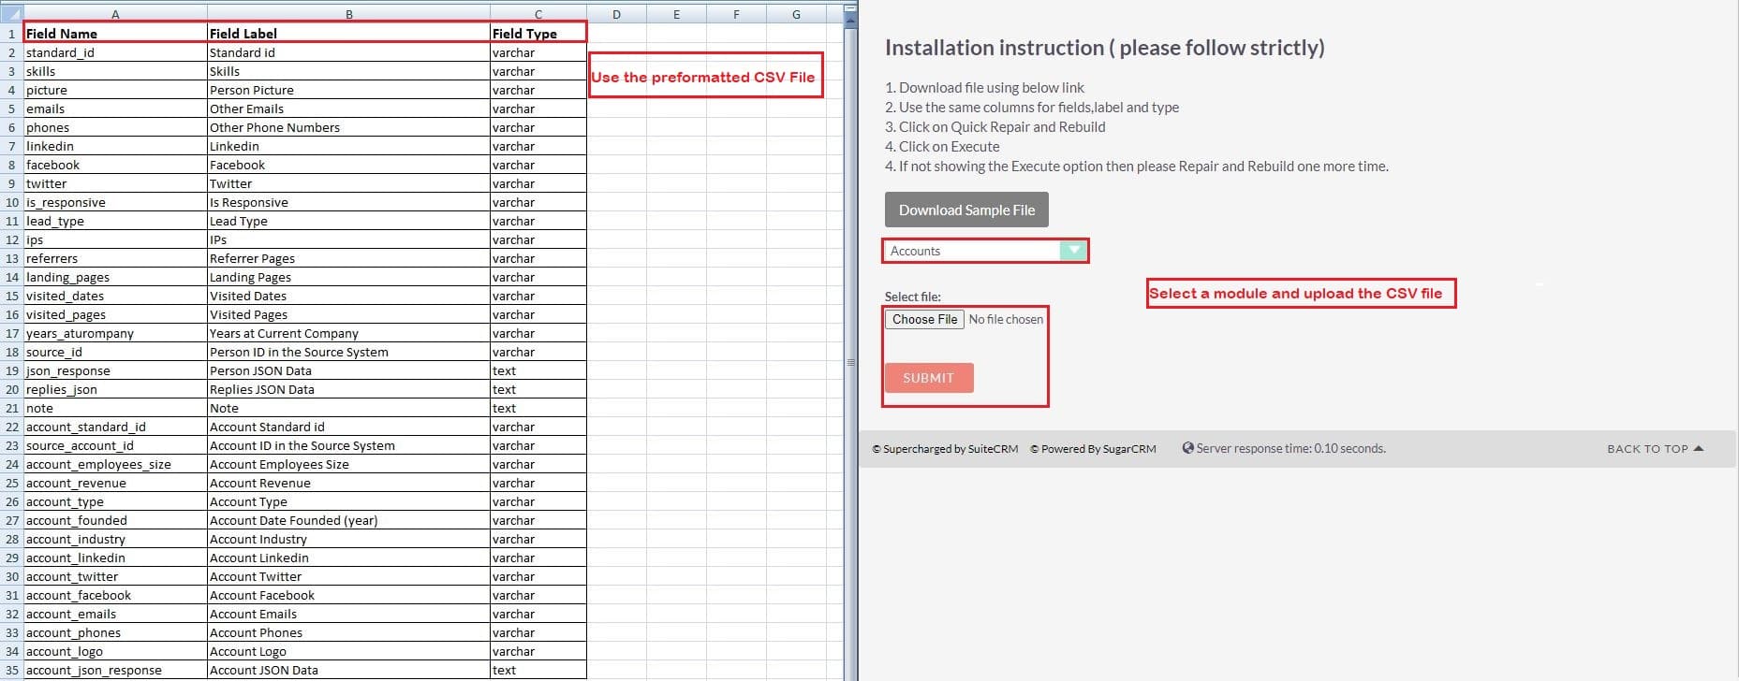Click the Choose File button
The width and height of the screenshot is (1739, 681).
coord(924,319)
